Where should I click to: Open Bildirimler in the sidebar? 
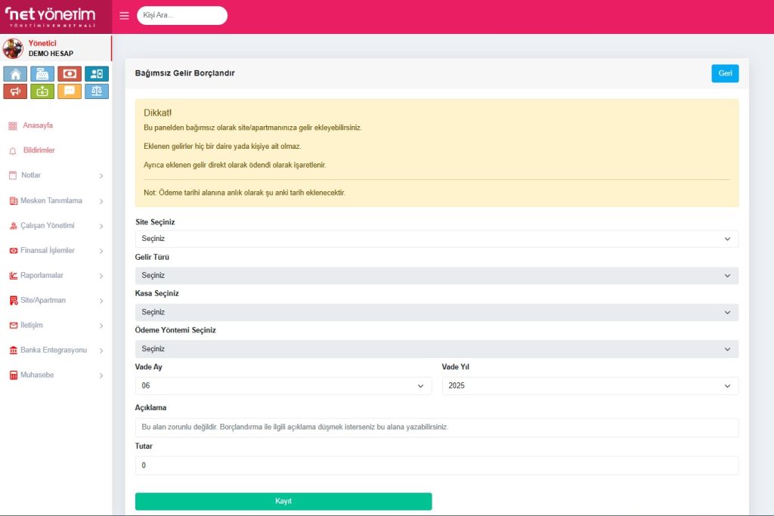coord(39,150)
